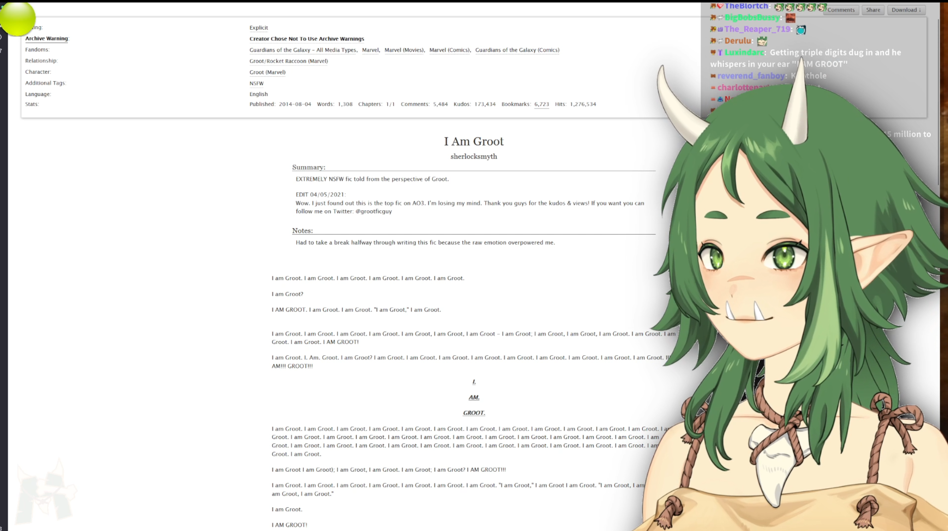948x531 pixels.
Task: Click the gift badge beside Luxindarc
Action: point(720,53)
